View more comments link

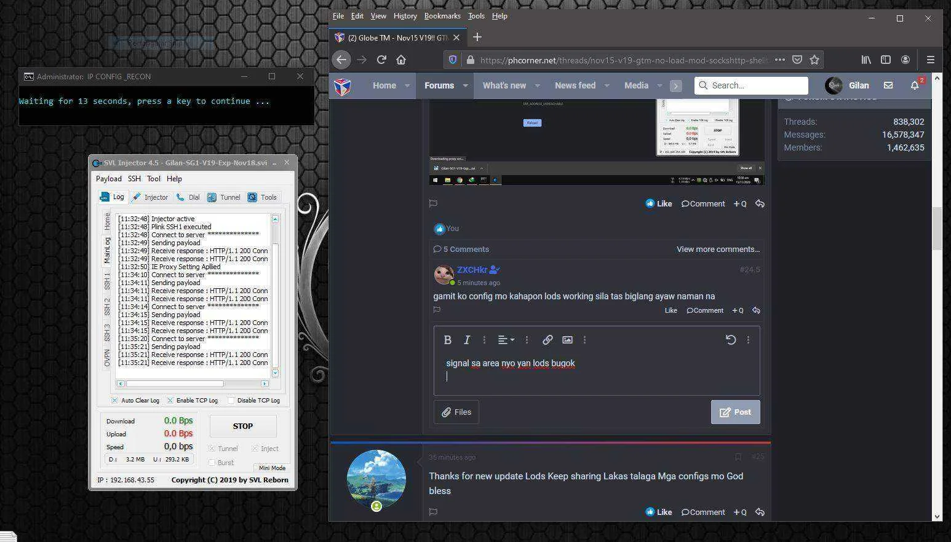pos(718,249)
